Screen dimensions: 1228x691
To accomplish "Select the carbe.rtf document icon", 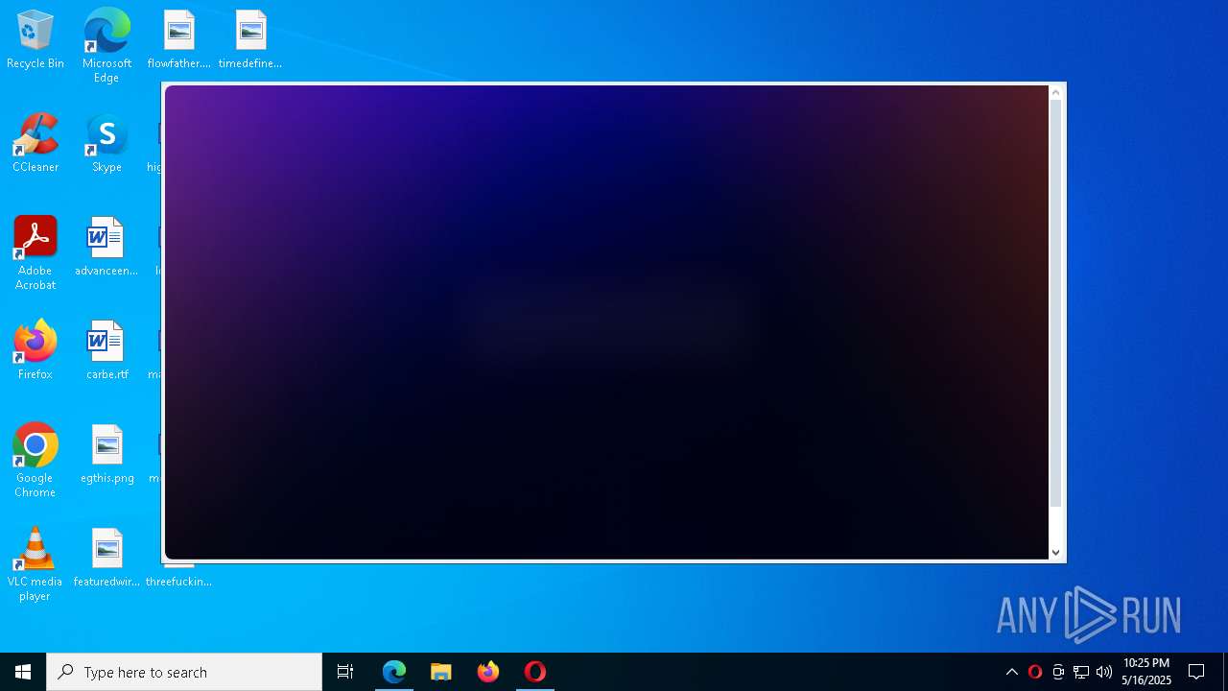I will (106, 351).
